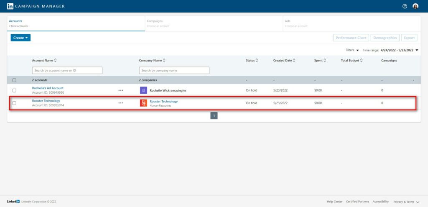Click the Rochelle Wickramasinghe company logo icon
The height and width of the screenshot is (207, 428).
coord(144,90)
